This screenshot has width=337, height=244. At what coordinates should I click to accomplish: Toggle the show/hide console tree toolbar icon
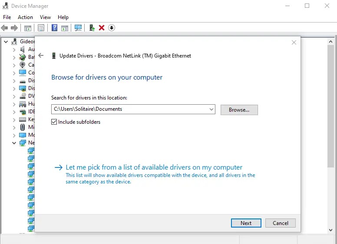click(x=27, y=28)
